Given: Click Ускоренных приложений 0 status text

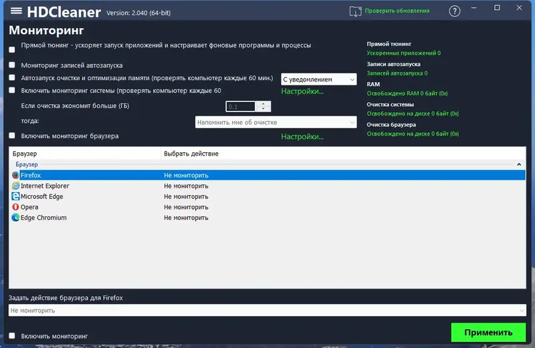Looking at the screenshot, I should tap(404, 53).
